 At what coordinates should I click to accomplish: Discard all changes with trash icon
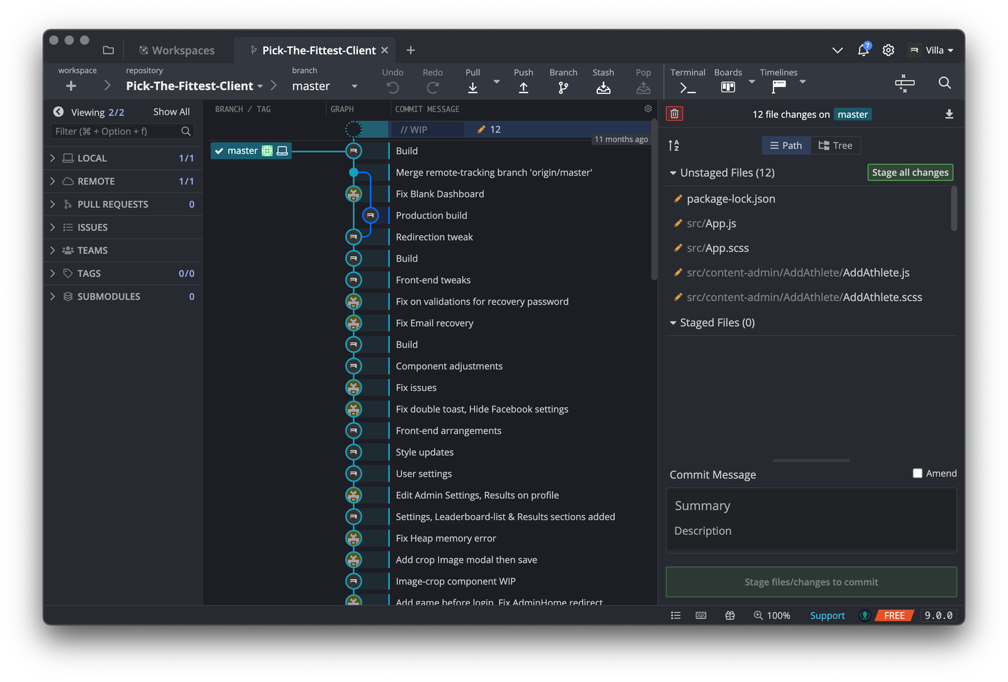[674, 114]
